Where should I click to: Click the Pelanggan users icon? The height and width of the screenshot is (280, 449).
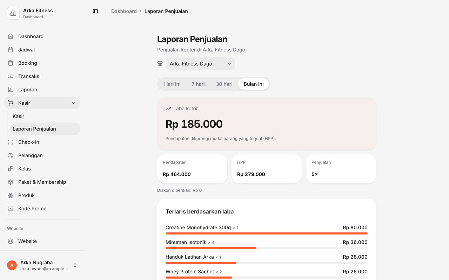[11, 155]
